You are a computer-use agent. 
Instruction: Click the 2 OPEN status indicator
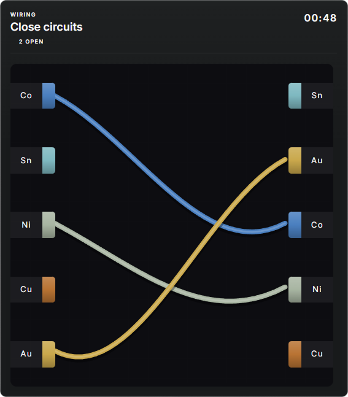31,42
